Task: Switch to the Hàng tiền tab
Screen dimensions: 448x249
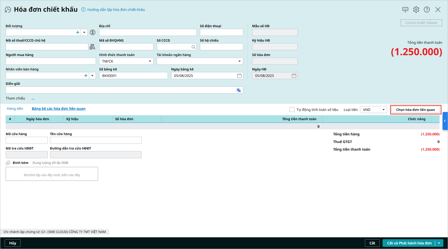Action: 15,109
